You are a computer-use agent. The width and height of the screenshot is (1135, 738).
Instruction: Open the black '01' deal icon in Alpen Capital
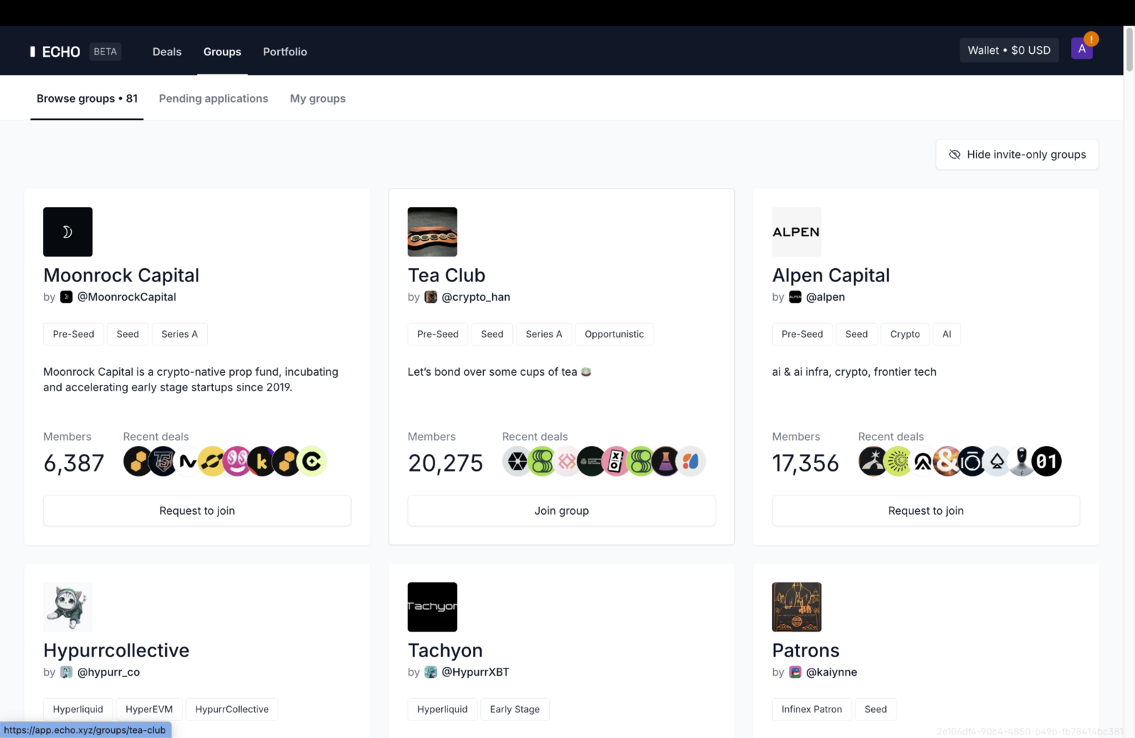(x=1046, y=462)
